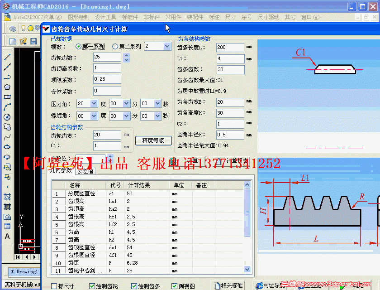Enable the 标尺寸 checkbox at bottom

point(54,286)
